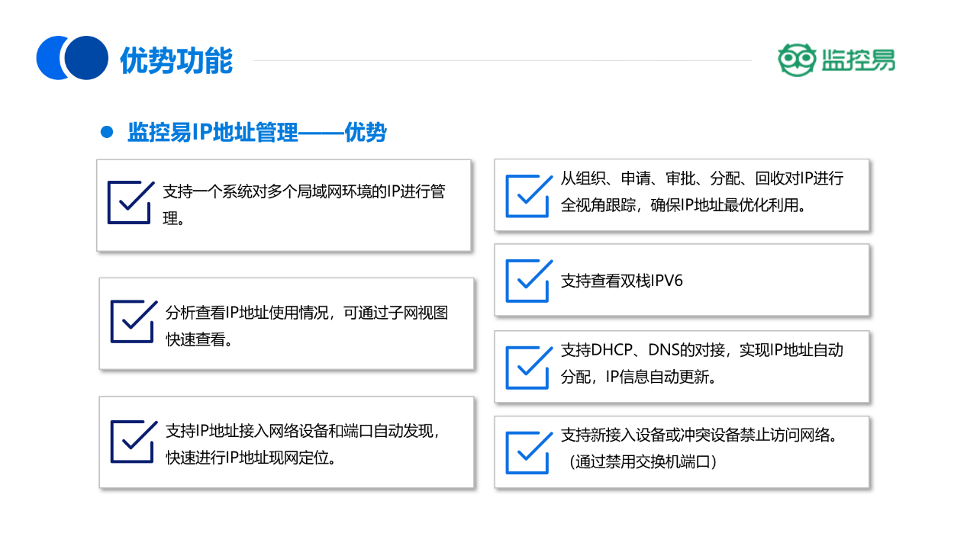
Task: Expand the 监控易IP地址管理——优势 section
Action: click(256, 132)
